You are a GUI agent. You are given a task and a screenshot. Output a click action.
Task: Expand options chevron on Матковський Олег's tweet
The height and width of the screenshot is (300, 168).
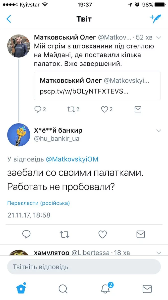pyautogui.click(x=159, y=38)
